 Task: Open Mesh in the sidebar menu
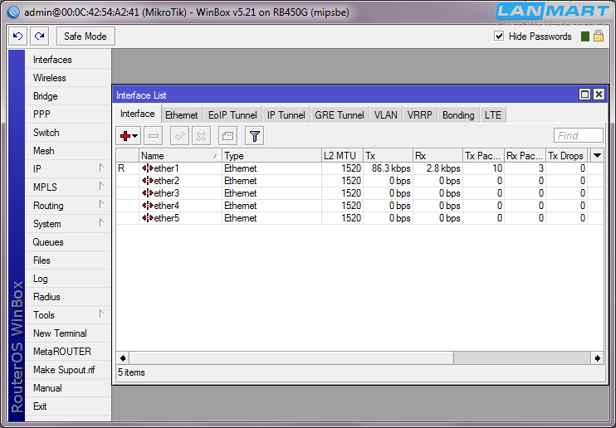click(x=68, y=151)
